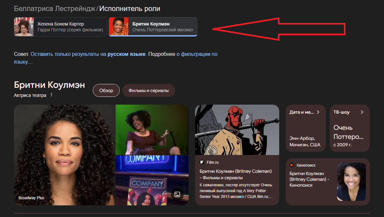Open green-background stage performance photo
The image size is (384, 217).
[x=152, y=129]
